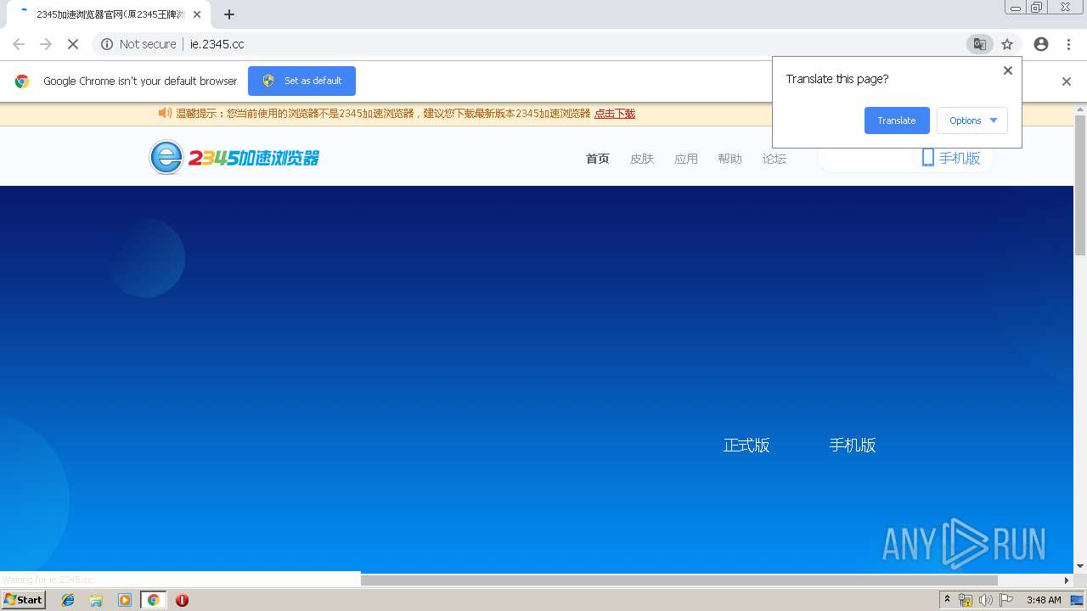
Task: Click the 正式版 download option
Action: click(746, 446)
